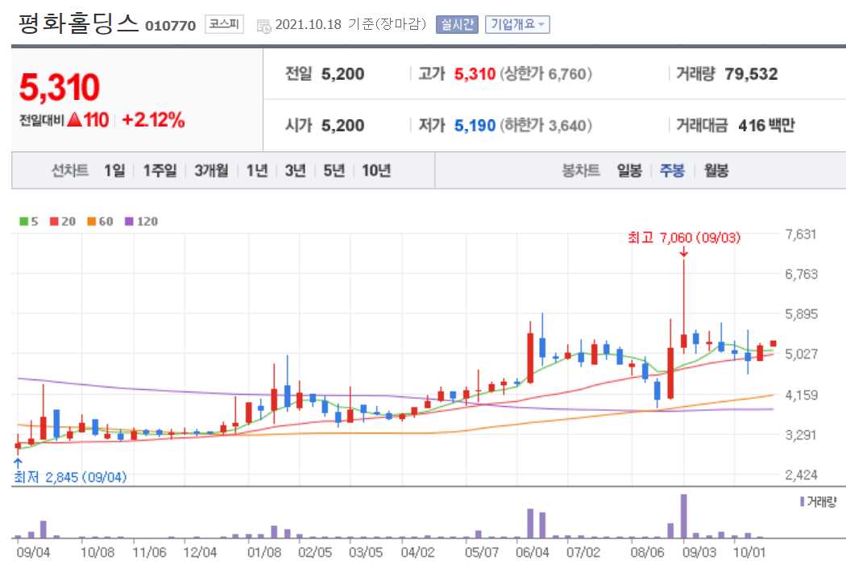Select the 1일 line chart tab
This screenshot has width=846, height=572.
coord(114,171)
